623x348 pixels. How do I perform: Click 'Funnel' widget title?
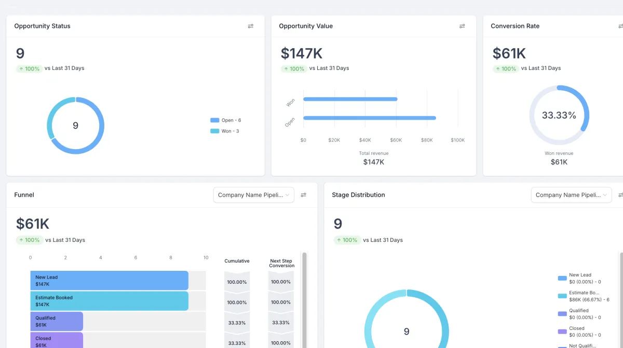click(x=24, y=195)
